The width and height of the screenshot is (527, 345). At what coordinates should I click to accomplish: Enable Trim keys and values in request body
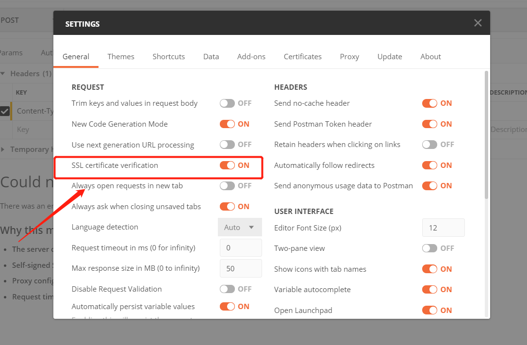[228, 103]
